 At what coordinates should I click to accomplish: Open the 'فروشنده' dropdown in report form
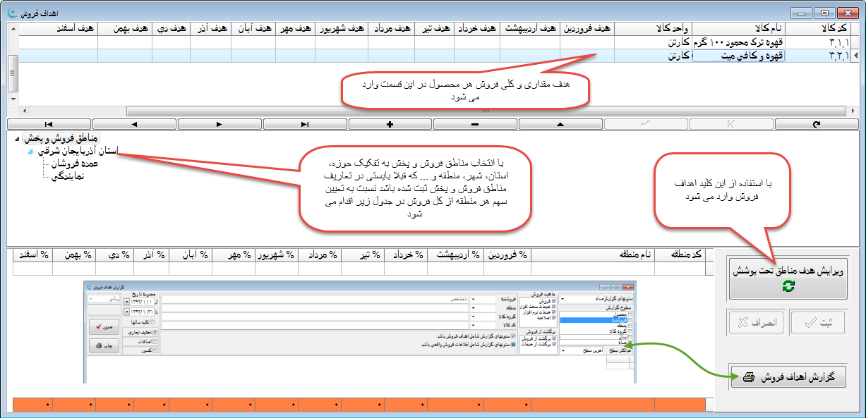[474, 299]
